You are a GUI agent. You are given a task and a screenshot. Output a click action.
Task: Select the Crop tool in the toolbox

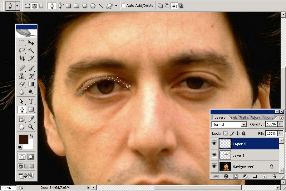click(22, 58)
